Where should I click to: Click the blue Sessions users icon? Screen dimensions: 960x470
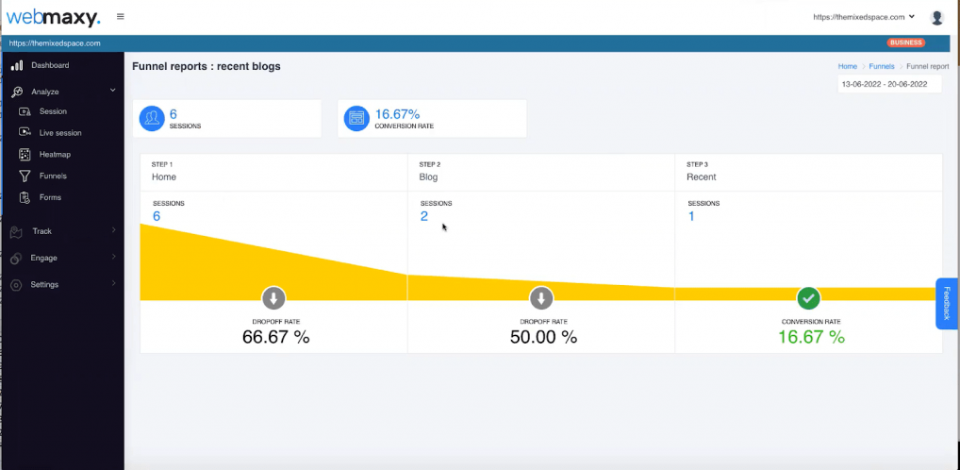[x=152, y=118]
